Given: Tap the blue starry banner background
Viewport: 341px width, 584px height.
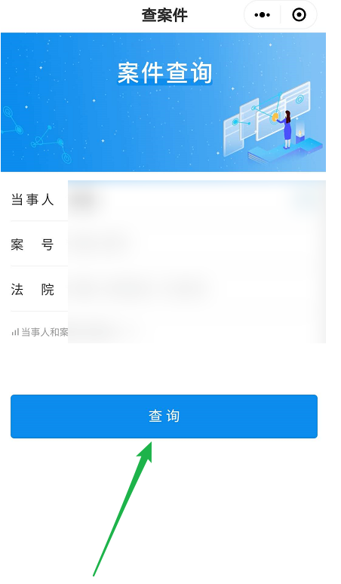Looking at the screenshot, I should coord(163,102).
